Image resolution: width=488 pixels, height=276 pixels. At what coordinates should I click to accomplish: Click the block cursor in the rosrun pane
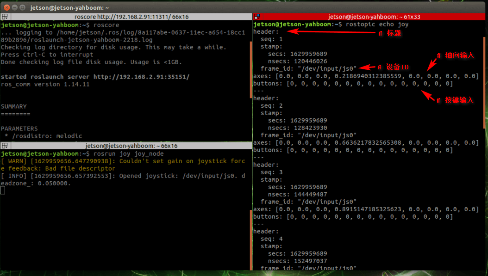click(x=3, y=190)
